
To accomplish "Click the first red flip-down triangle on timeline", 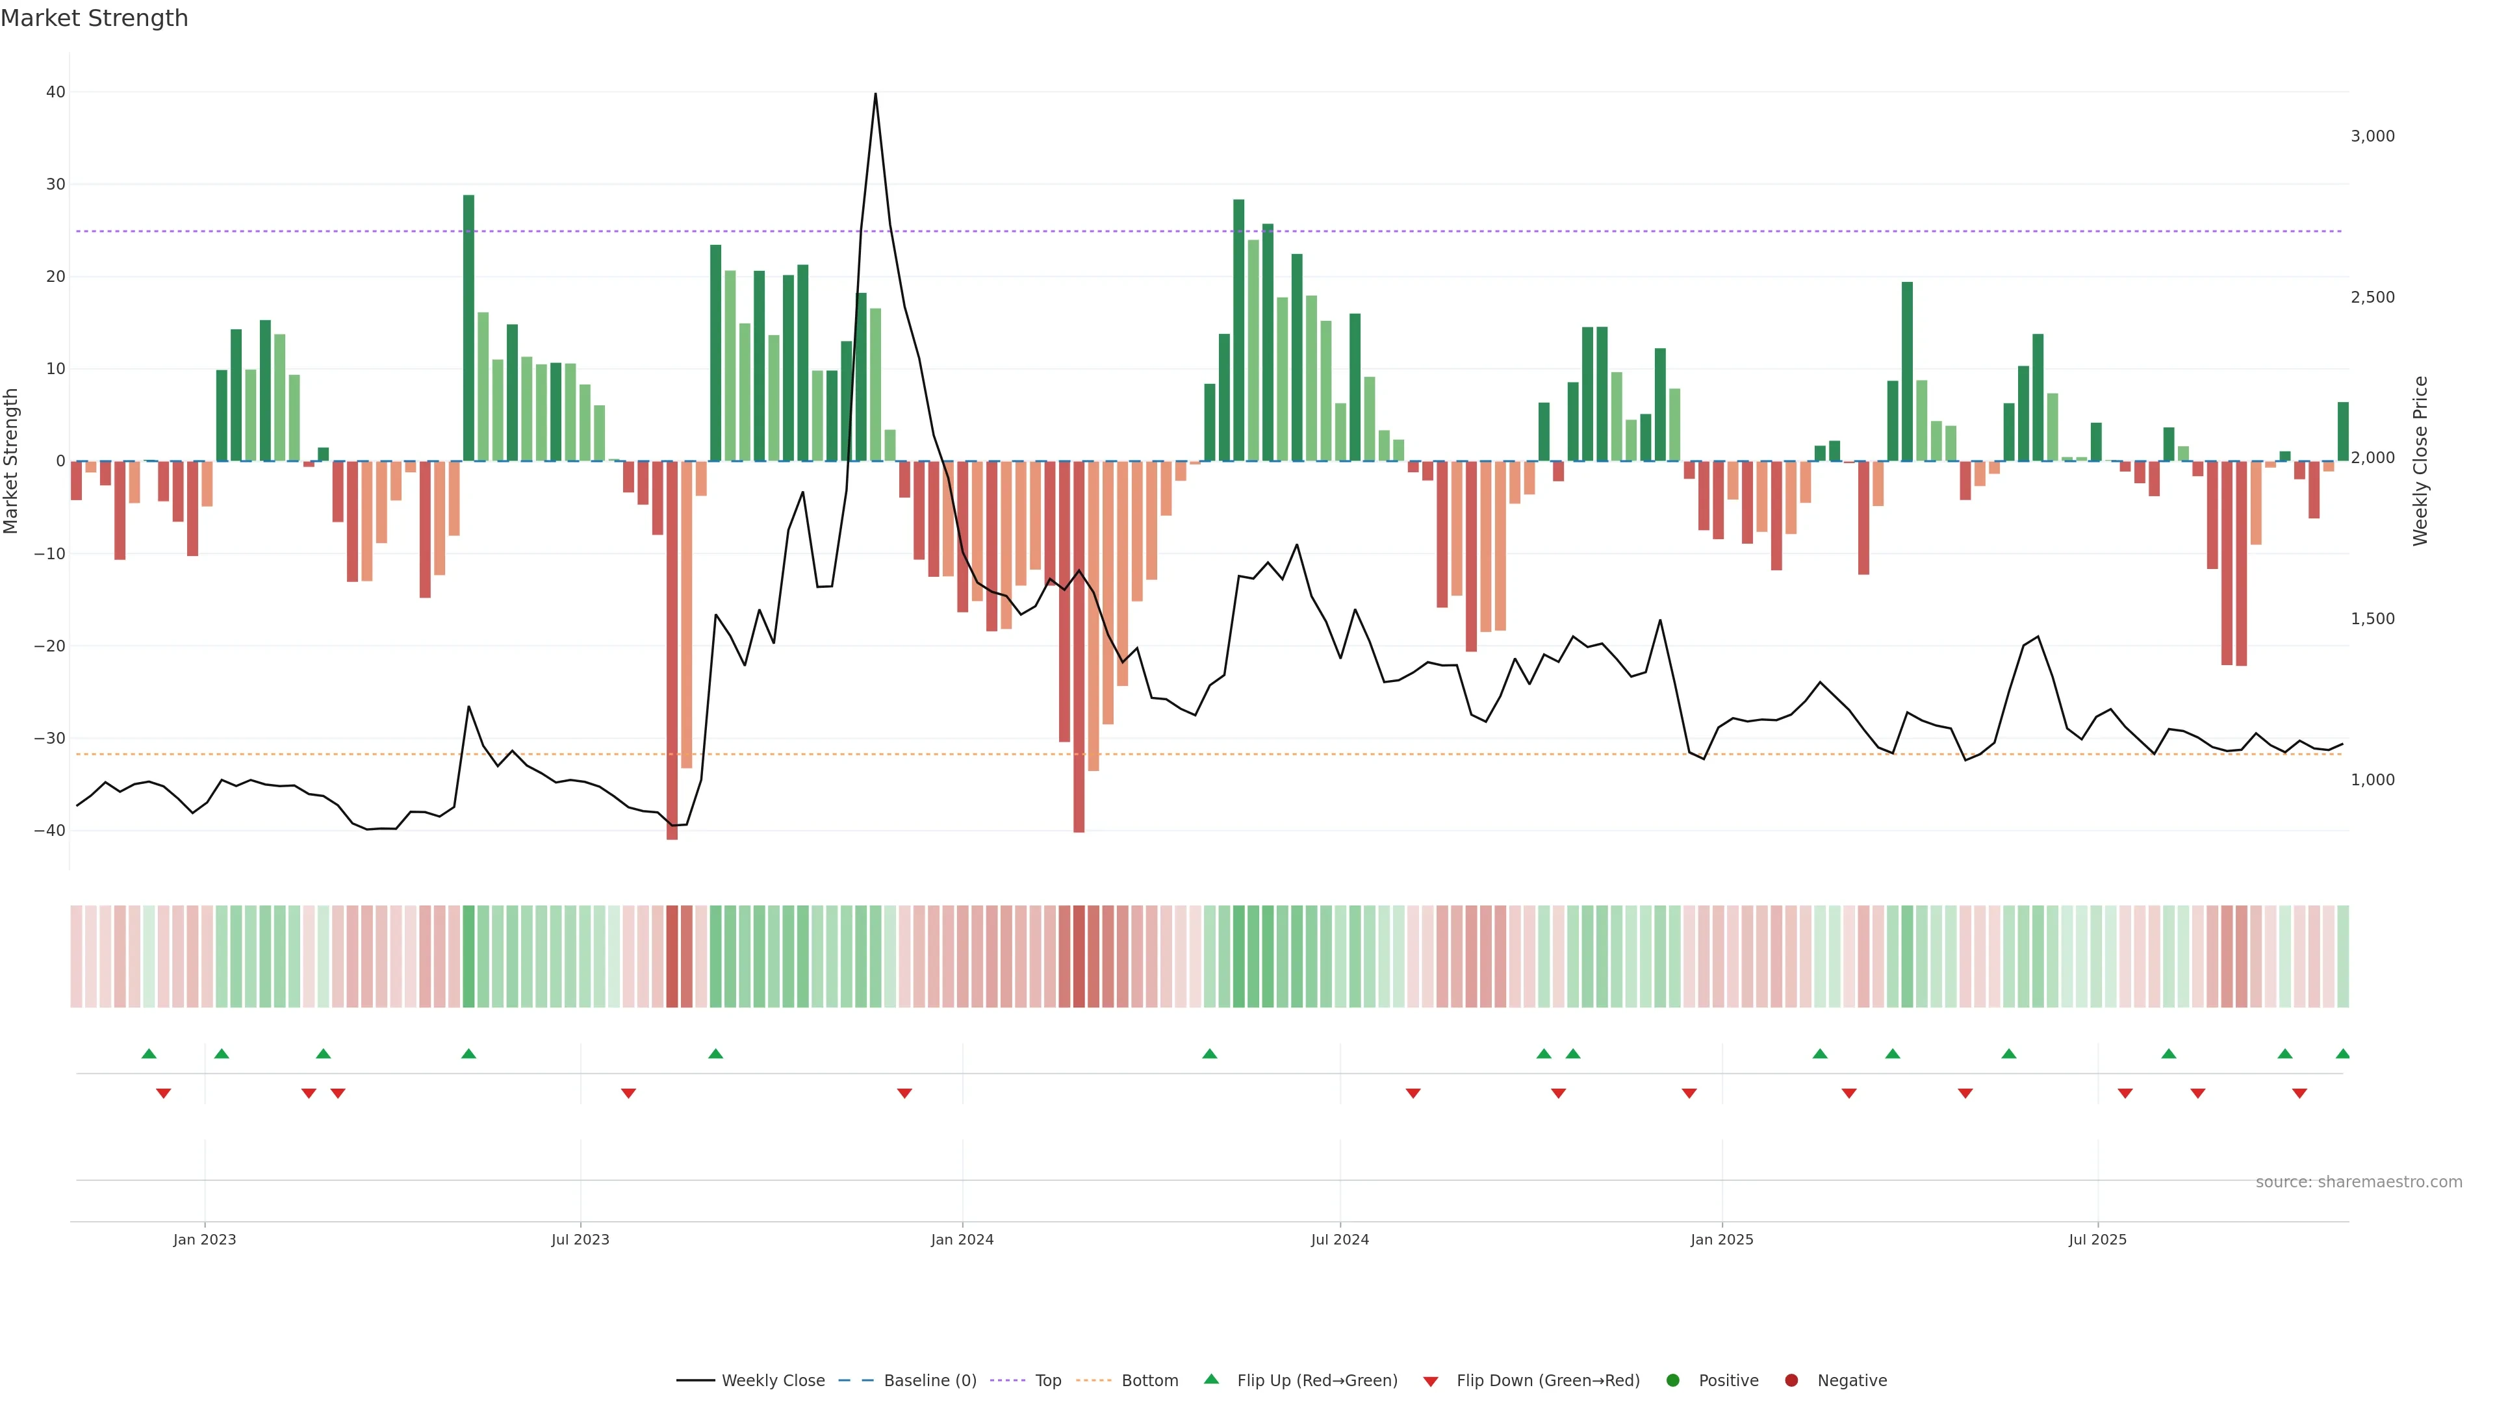I will click(162, 1093).
